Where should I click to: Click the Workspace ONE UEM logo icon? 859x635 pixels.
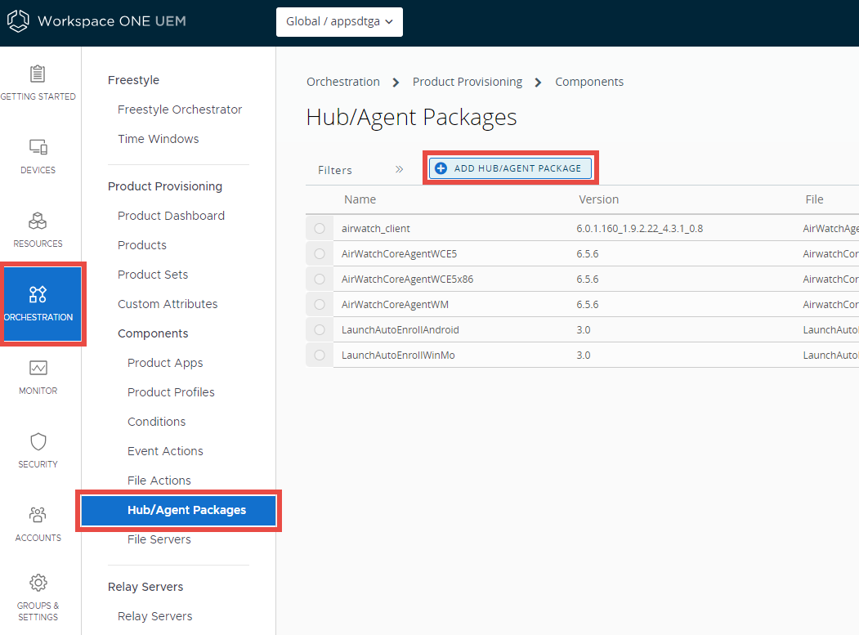click(x=18, y=21)
